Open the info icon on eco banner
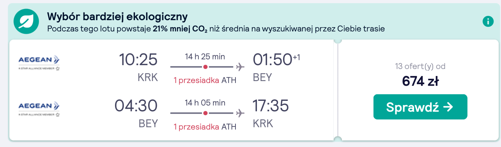Screen dimensions: 501x147 (x=488, y=22)
